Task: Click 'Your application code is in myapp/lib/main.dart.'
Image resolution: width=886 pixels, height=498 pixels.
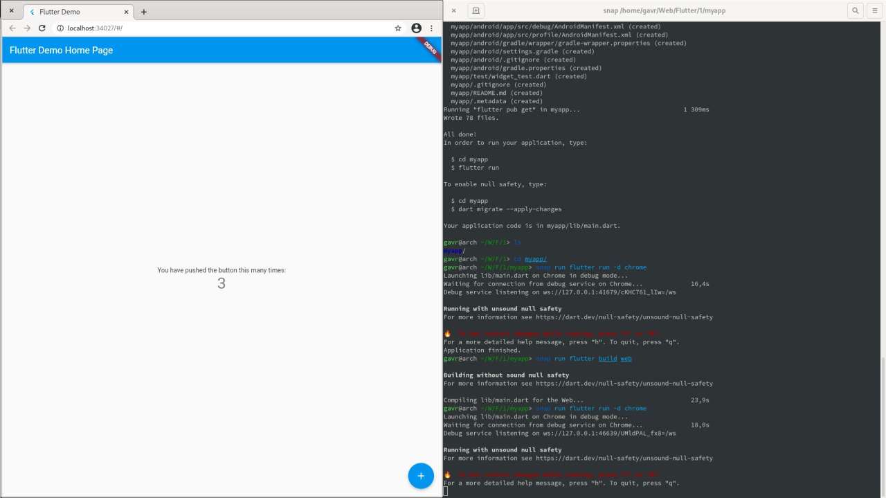Action: pyautogui.click(x=532, y=226)
